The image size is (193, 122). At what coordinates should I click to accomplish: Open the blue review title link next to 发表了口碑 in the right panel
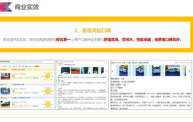pos(140,63)
